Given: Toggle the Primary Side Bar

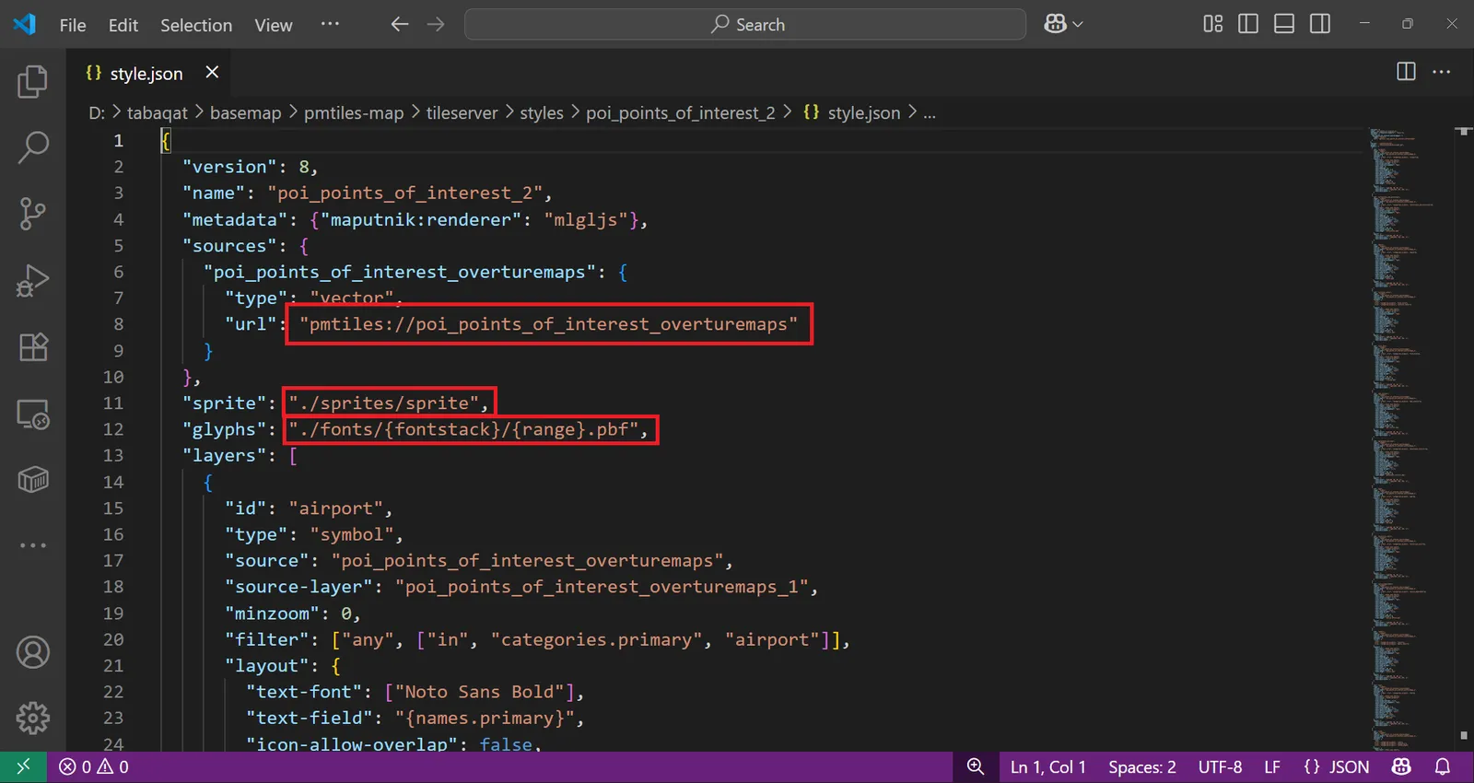Looking at the screenshot, I should pyautogui.click(x=1248, y=24).
